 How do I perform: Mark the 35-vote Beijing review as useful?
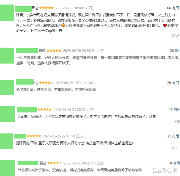pyautogui.click(x=177, y=51)
